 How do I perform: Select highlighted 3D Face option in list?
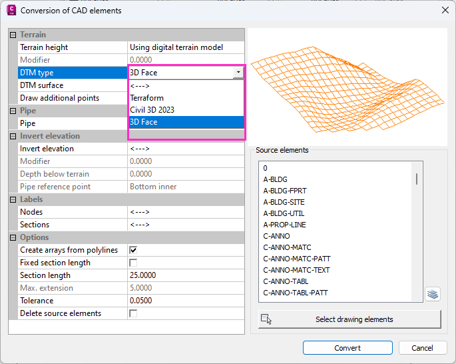click(186, 122)
